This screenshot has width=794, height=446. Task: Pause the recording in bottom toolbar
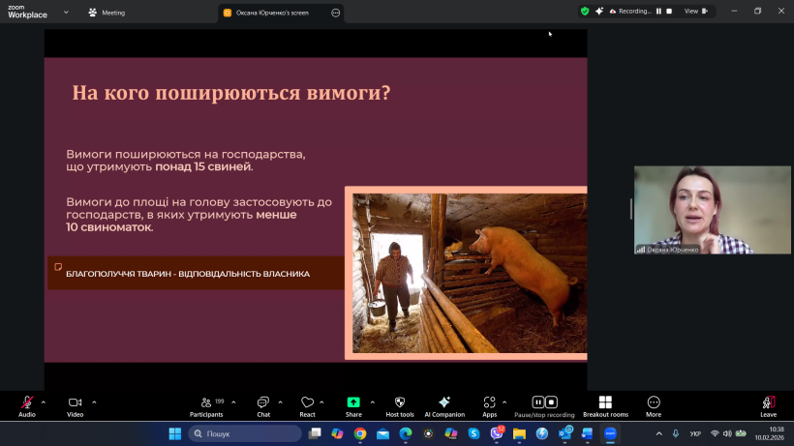(x=537, y=402)
